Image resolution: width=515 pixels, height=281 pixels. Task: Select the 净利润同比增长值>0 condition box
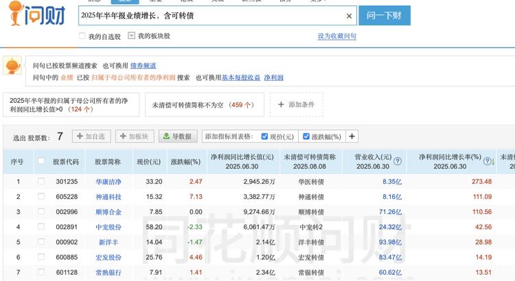click(71, 105)
